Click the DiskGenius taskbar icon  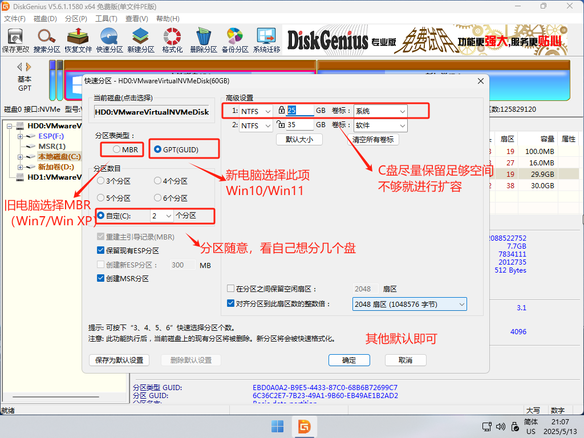pyautogui.click(x=305, y=427)
